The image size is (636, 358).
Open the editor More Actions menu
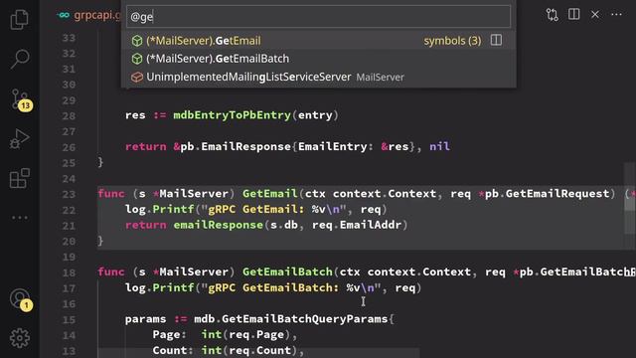[x=616, y=14]
